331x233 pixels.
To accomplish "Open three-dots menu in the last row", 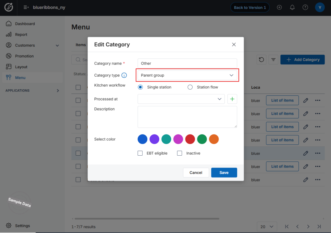I will [318, 180].
